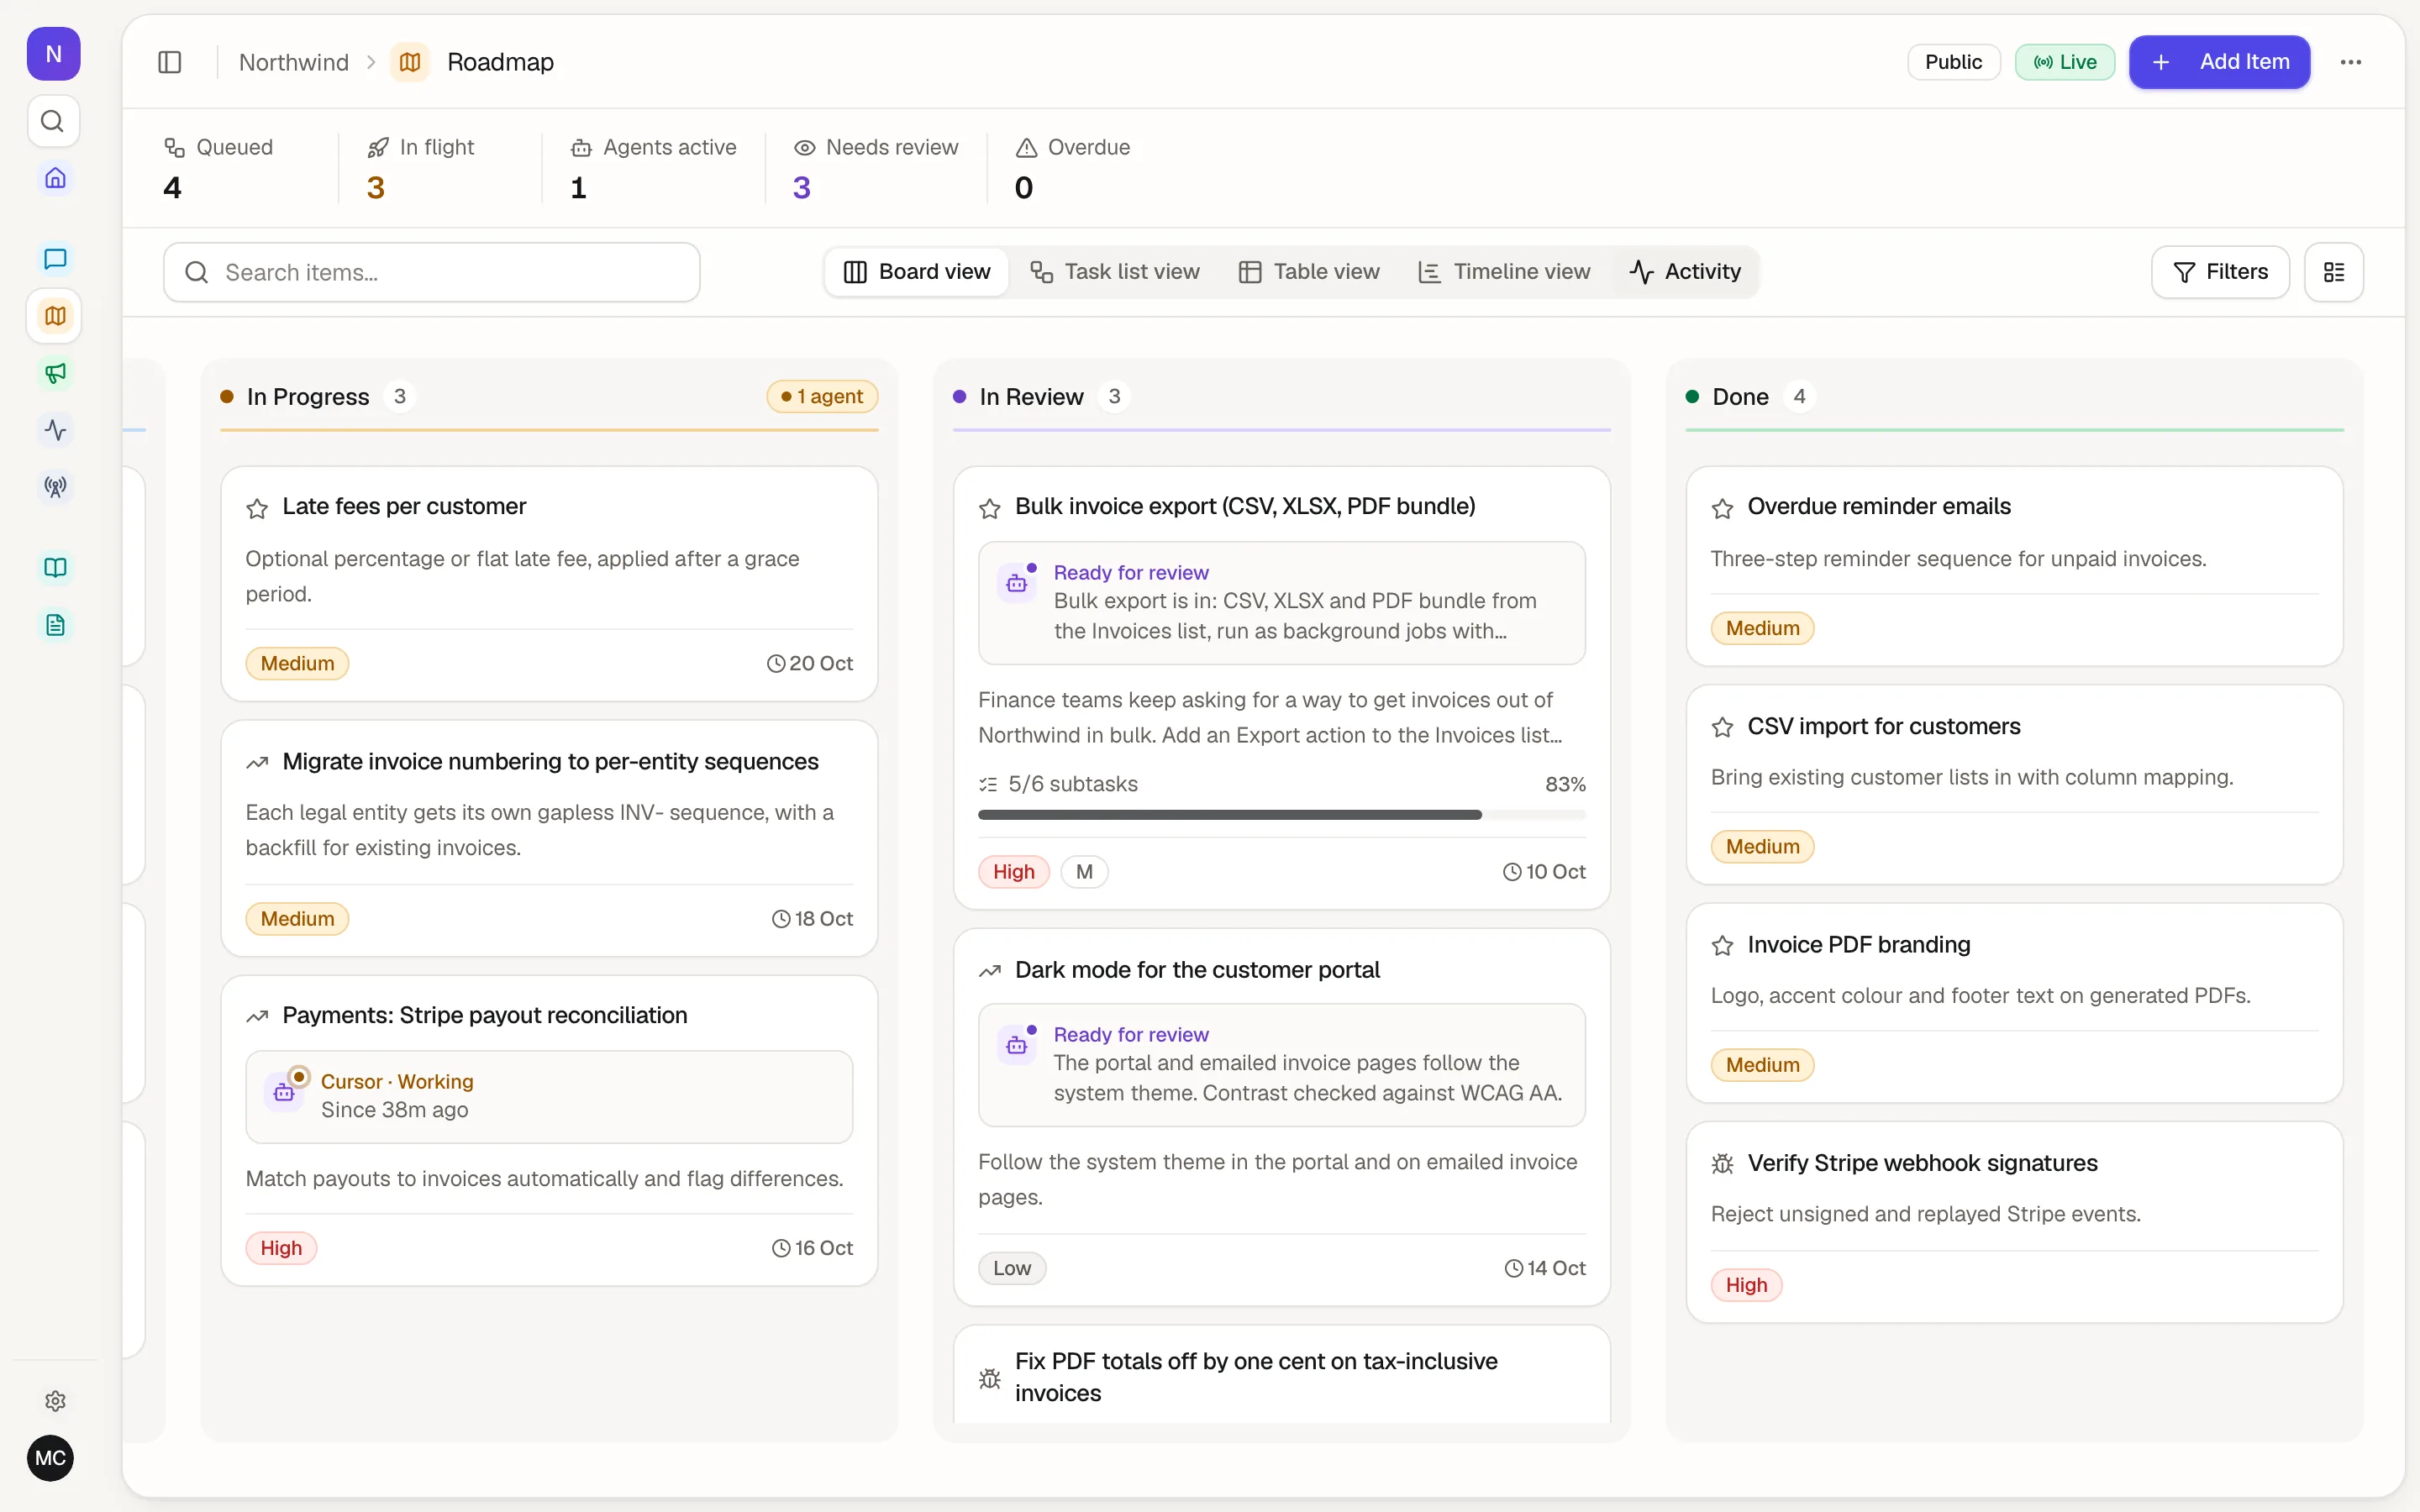Switch to Table view tab
The image size is (2420, 1512).
[1309, 272]
